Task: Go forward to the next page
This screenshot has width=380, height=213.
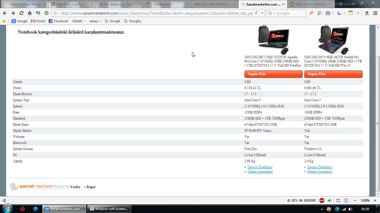Action: click(13, 13)
